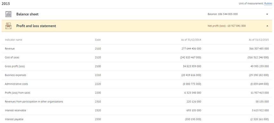Select the Revenue row label
This screenshot has height=123, width=274.
10,49
